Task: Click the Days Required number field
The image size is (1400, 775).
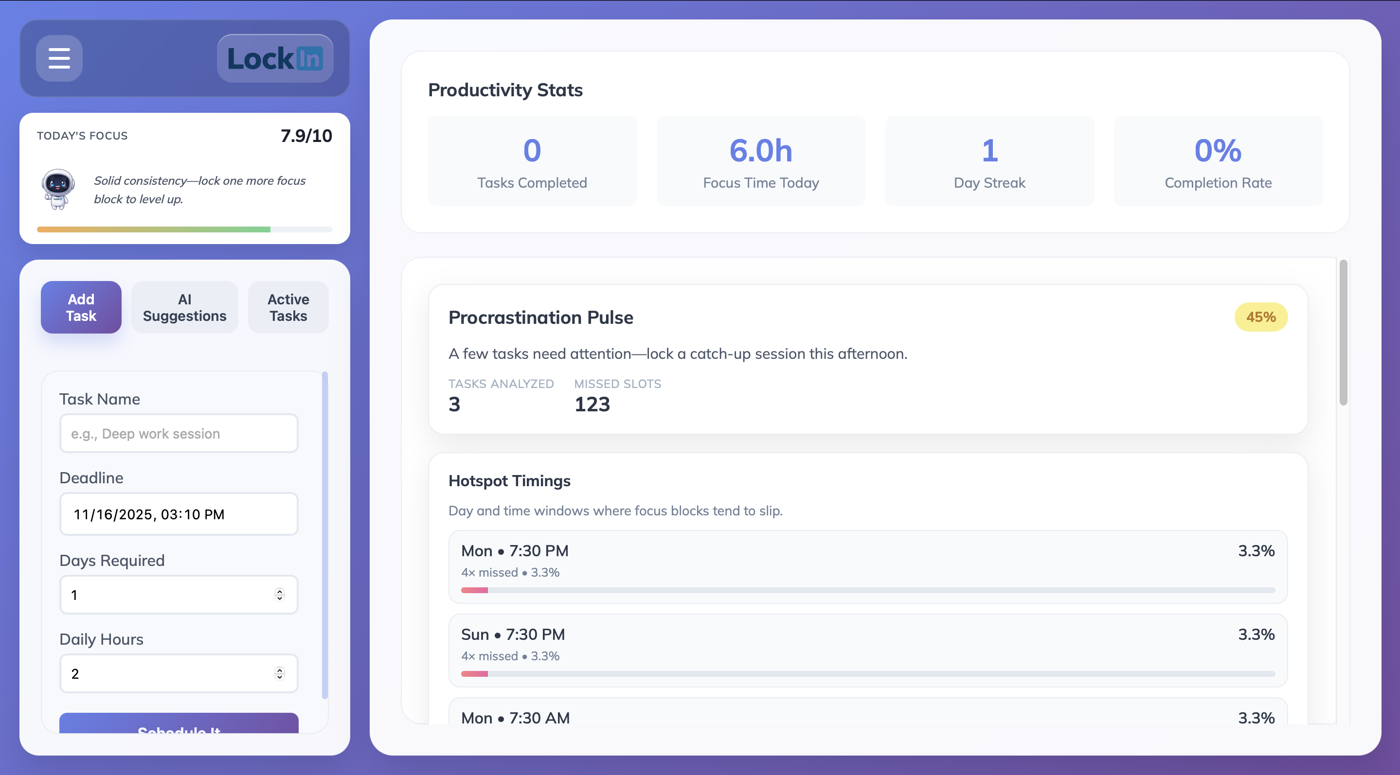Action: pos(168,595)
